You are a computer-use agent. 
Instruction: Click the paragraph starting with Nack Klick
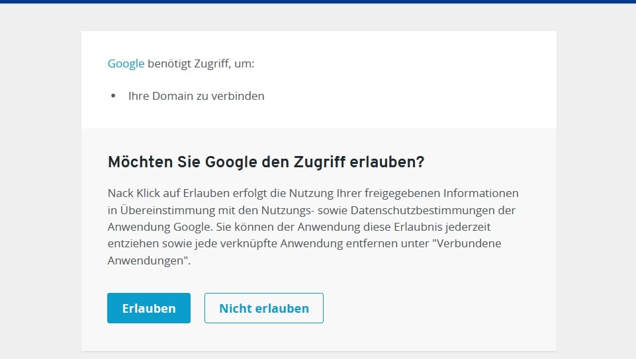click(313, 227)
